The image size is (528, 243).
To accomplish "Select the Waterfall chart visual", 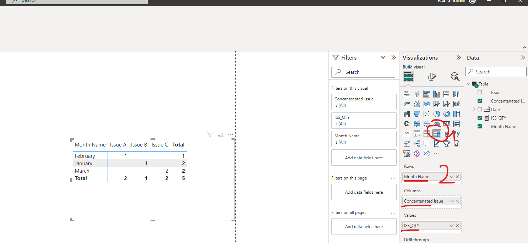I will tap(407, 114).
